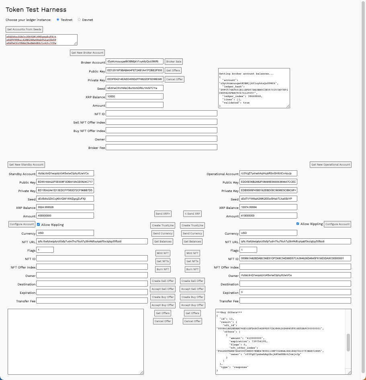Click the resize handle of the seeds text area

(x=76, y=43)
